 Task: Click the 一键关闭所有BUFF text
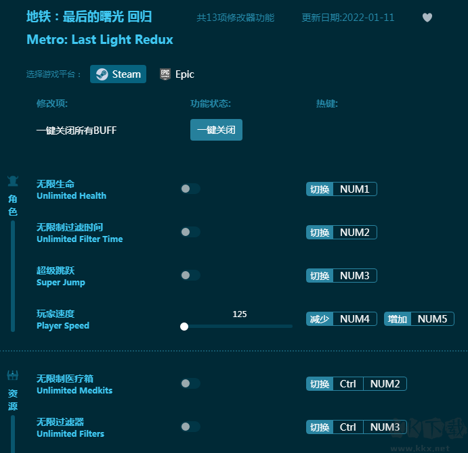pos(77,130)
